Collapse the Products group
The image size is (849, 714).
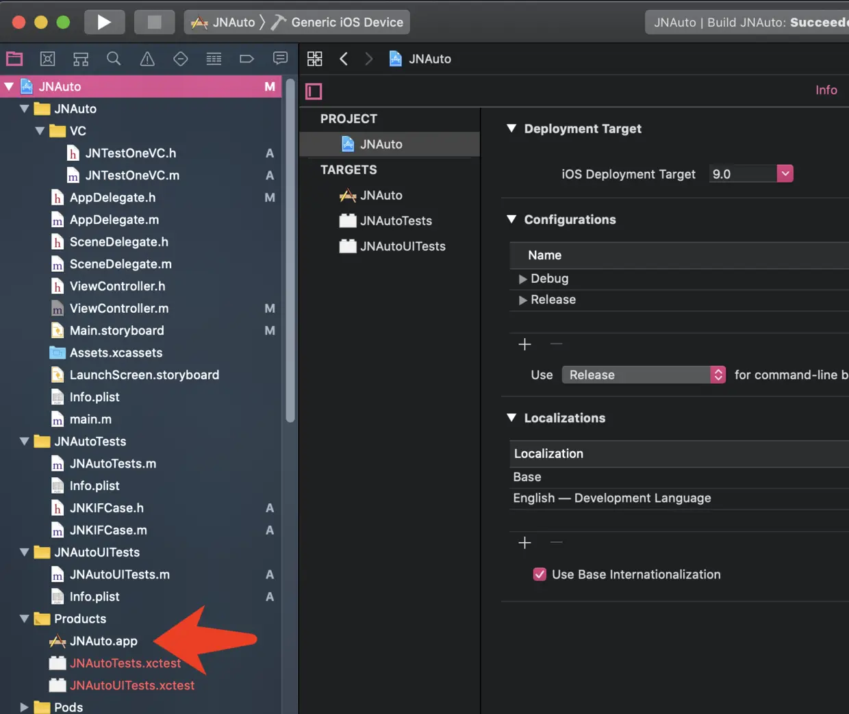point(25,619)
